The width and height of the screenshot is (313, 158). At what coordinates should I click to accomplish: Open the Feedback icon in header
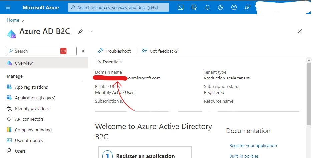pyautogui.click(x=247, y=7)
